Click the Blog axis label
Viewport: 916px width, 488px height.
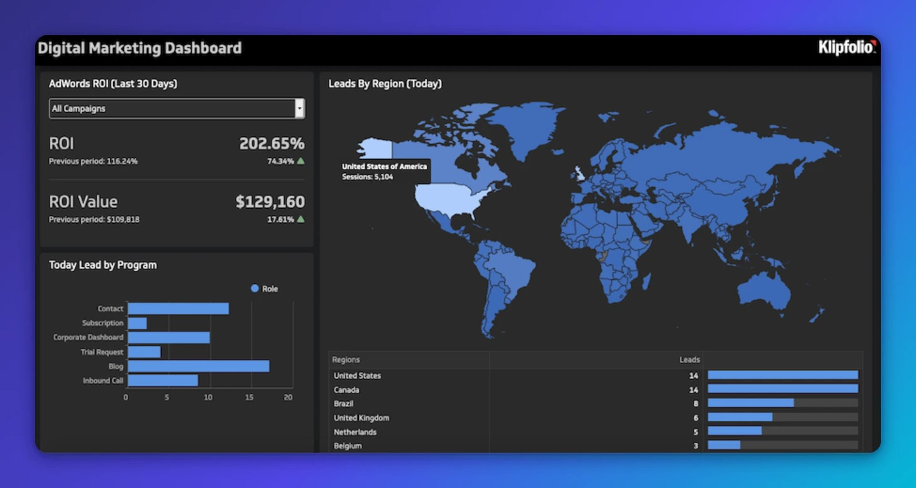tap(116, 366)
